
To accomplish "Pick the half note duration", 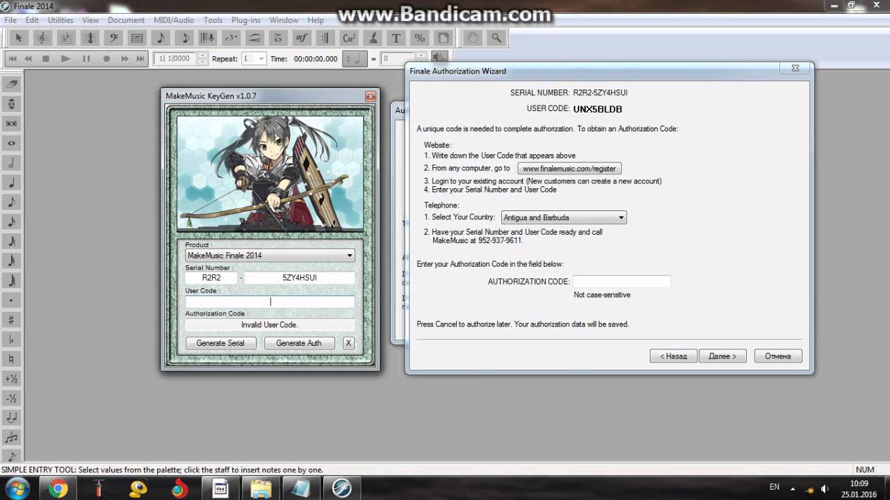I will [11, 163].
